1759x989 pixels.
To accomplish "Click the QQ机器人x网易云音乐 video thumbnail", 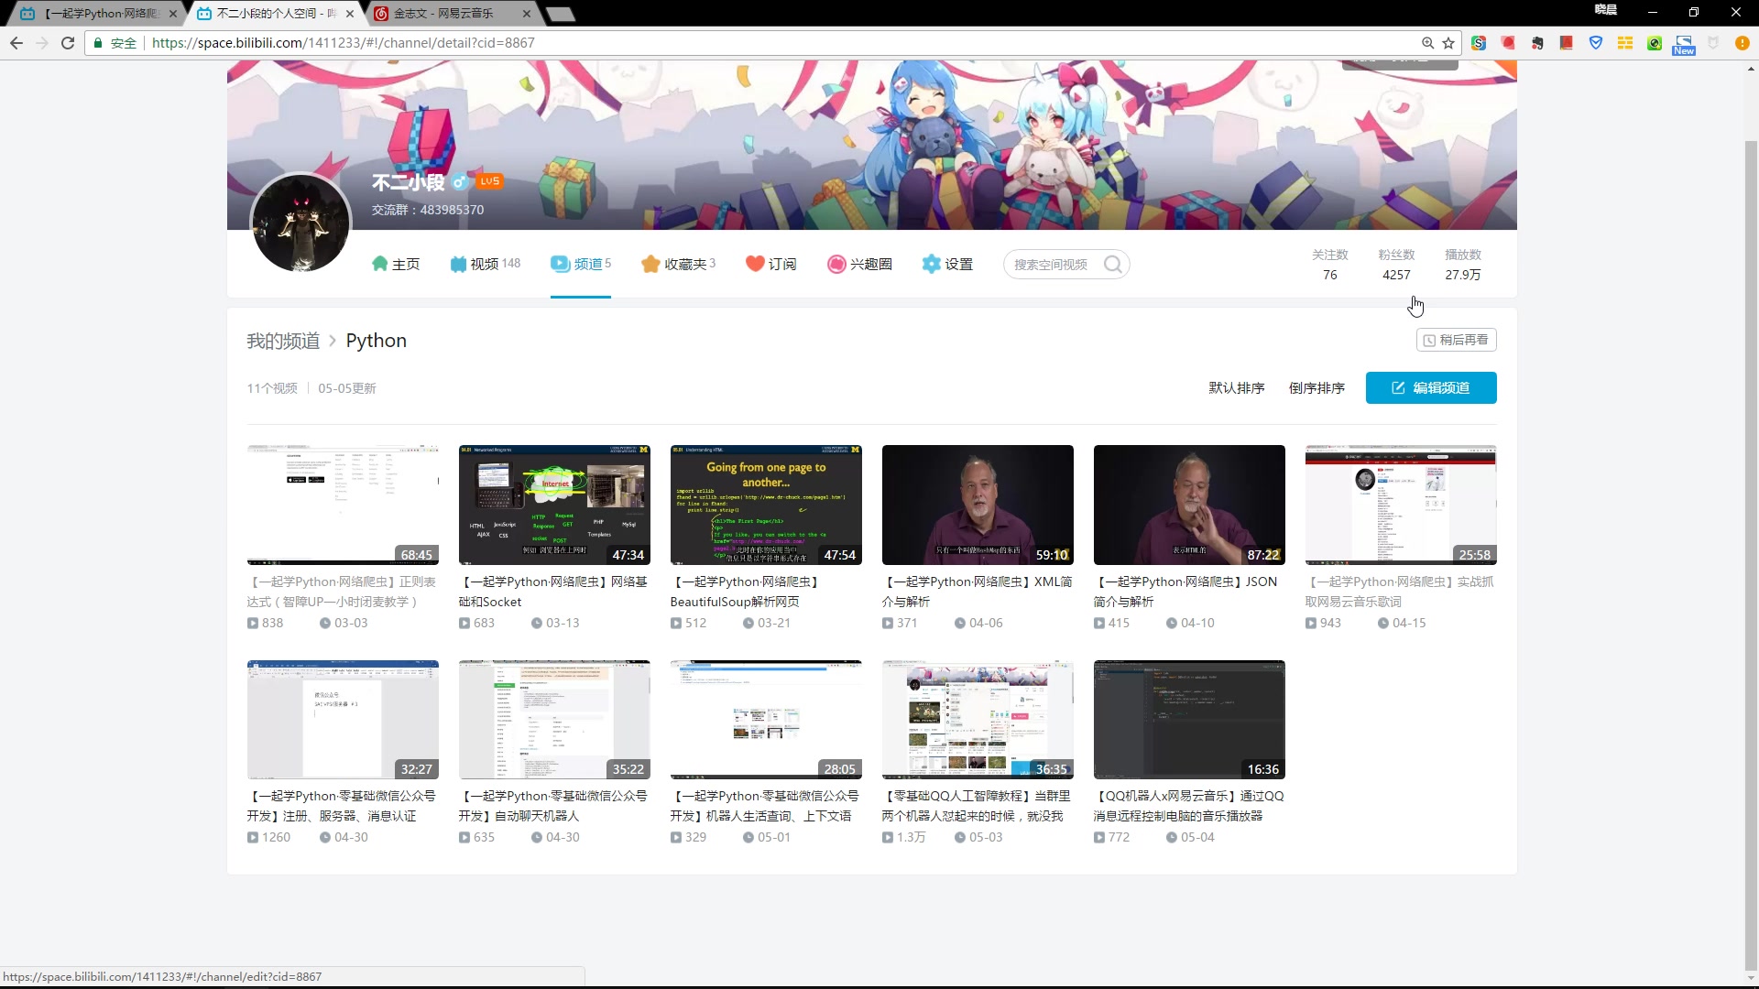I will coord(1190,719).
